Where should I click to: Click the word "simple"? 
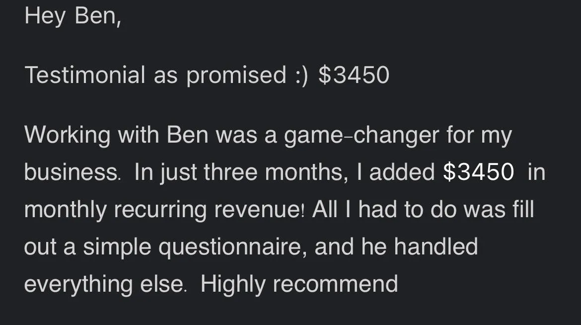coord(117,247)
